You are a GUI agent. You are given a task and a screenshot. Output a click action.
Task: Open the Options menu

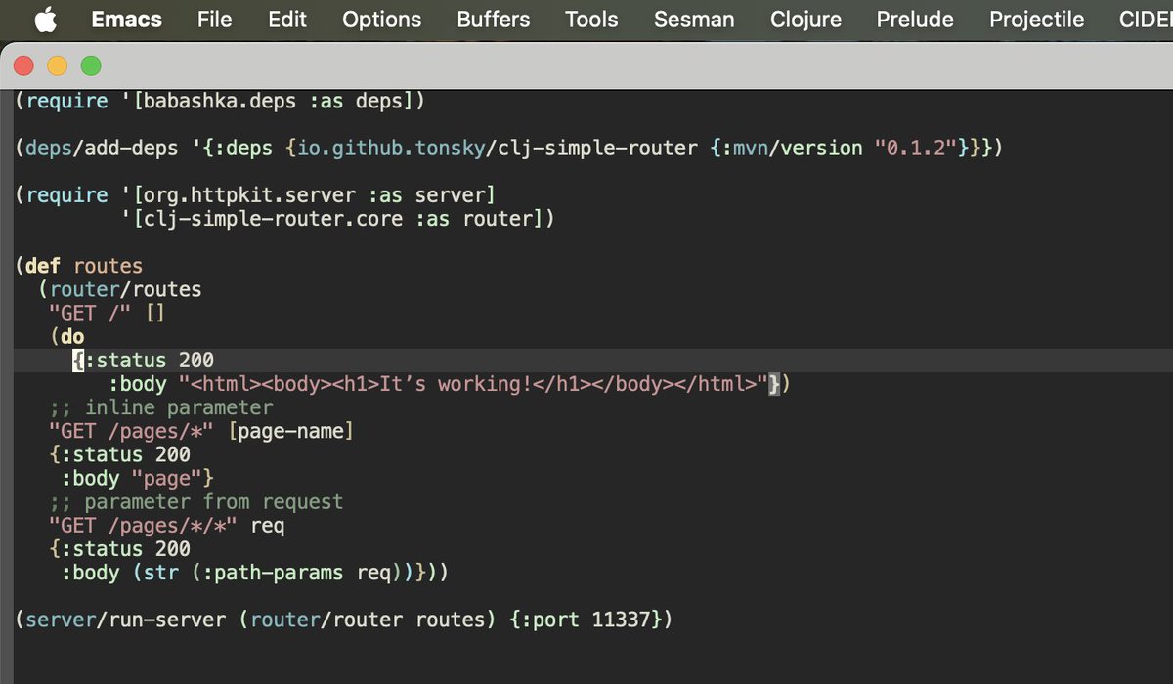381,20
